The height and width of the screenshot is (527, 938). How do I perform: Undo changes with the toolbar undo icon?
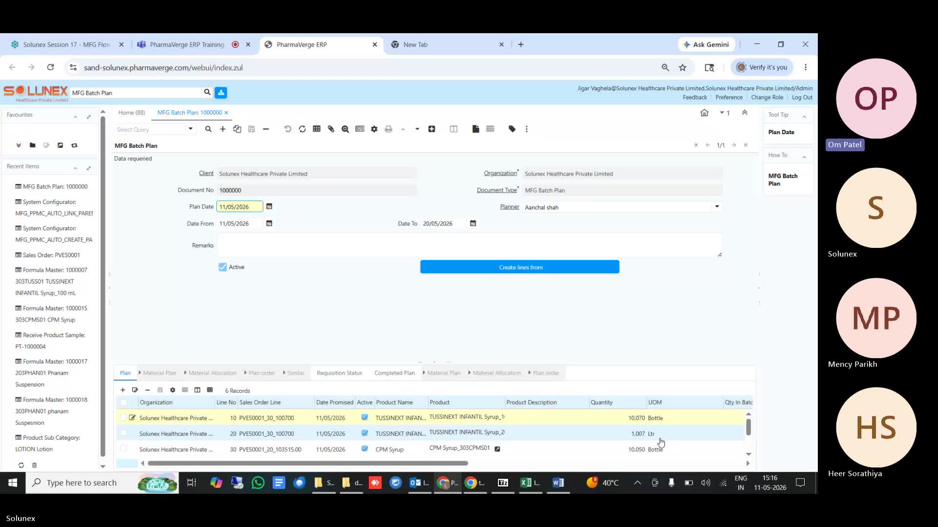click(288, 129)
